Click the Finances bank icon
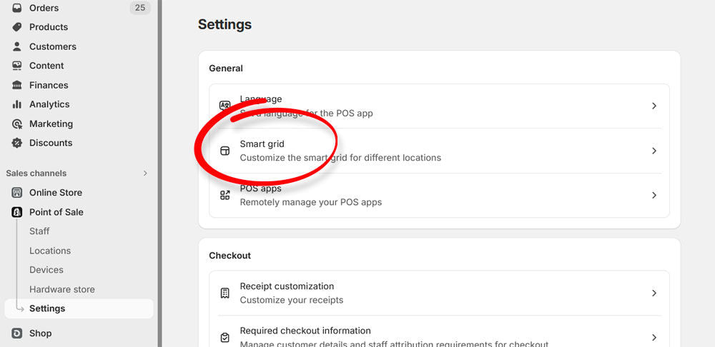This screenshot has width=715, height=347. coord(17,85)
